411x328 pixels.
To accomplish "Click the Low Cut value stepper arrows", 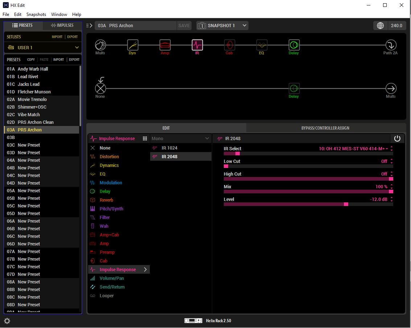I will [x=391, y=161].
